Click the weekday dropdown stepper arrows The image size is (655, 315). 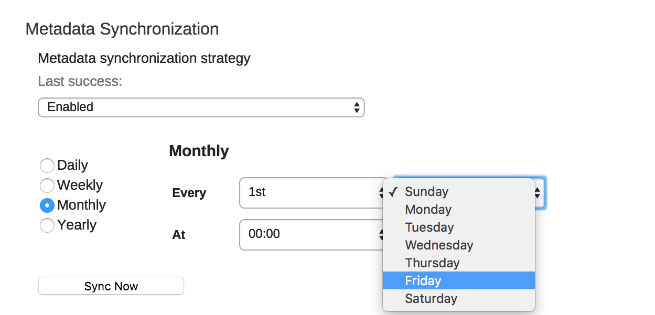pyautogui.click(x=538, y=193)
